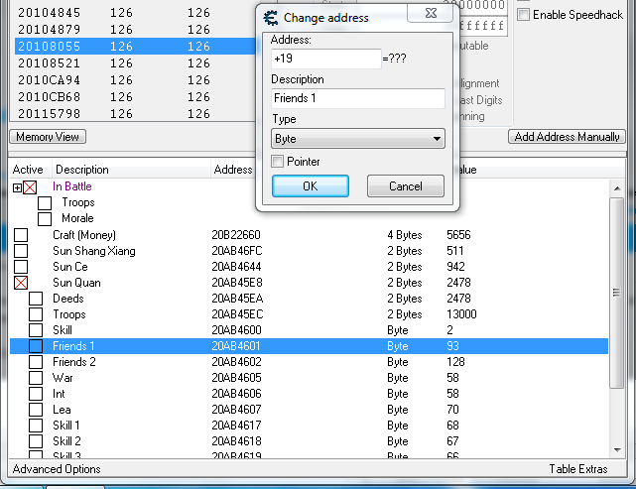
Task: Click the Address input field with +19
Action: 325,60
